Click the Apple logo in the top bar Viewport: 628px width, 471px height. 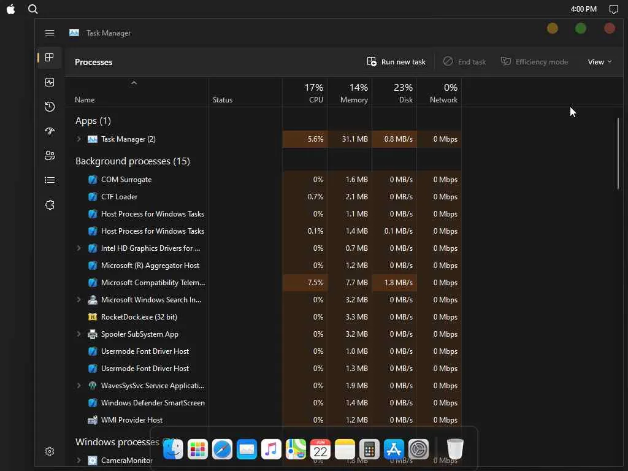point(11,9)
